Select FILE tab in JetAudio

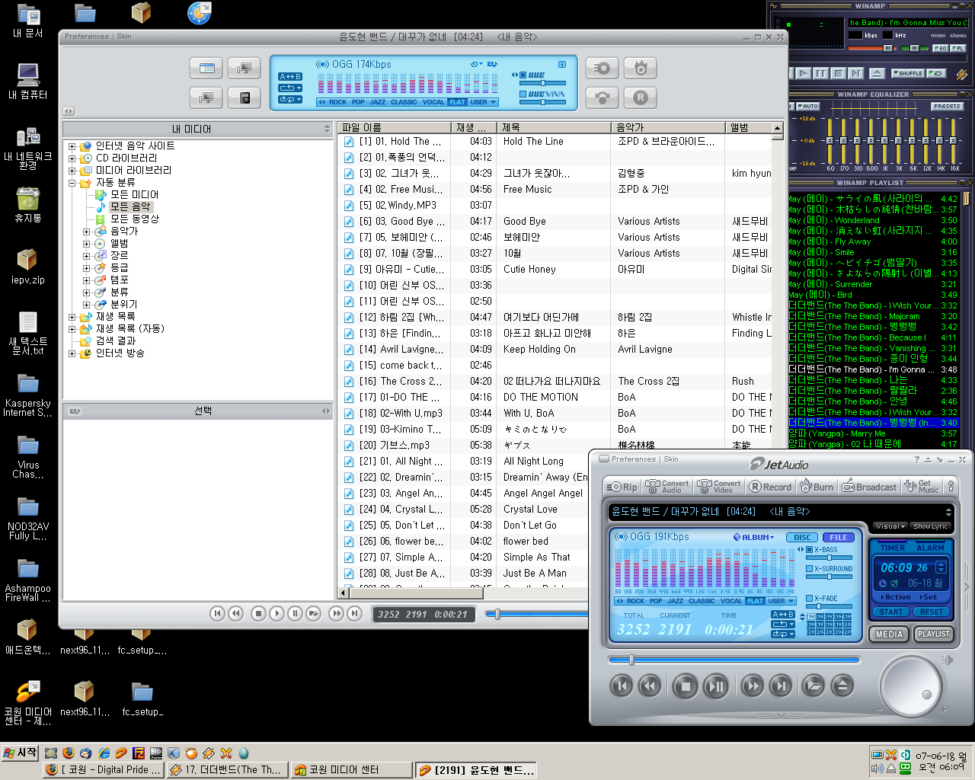click(839, 537)
